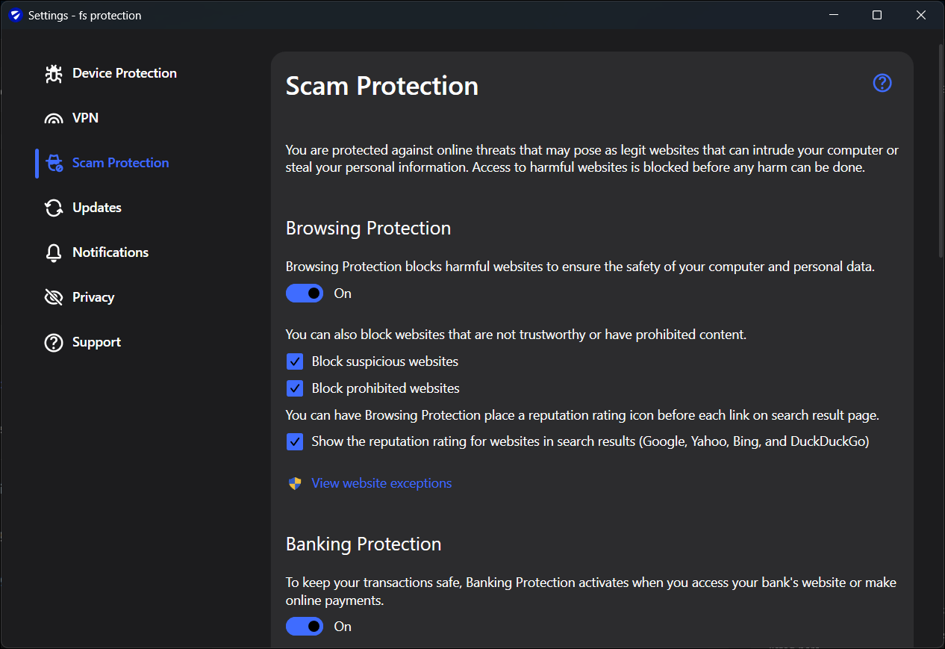Click the shield icon beside website exceptions
The image size is (945, 649).
[x=295, y=483]
